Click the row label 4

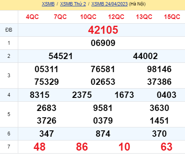(x=9, y=95)
